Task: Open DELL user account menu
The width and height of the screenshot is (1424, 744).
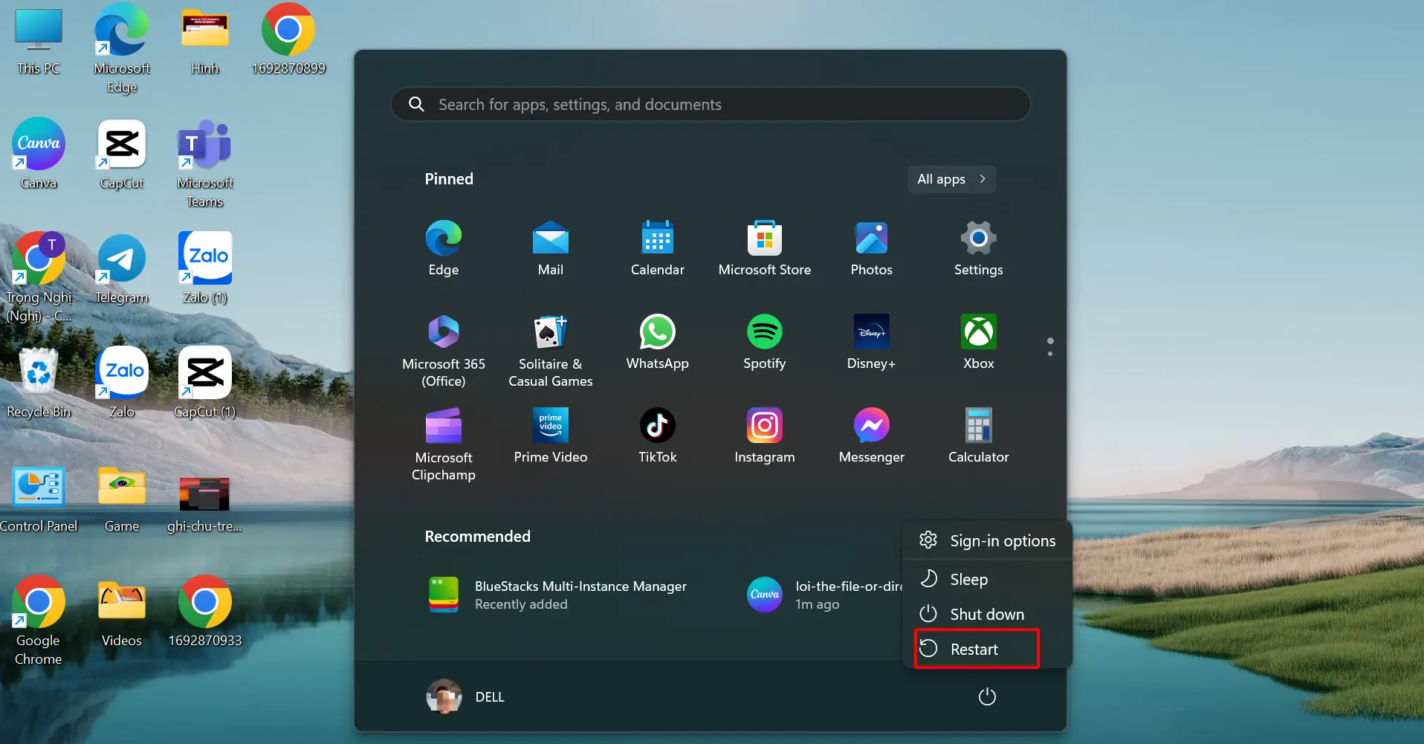Action: click(465, 696)
